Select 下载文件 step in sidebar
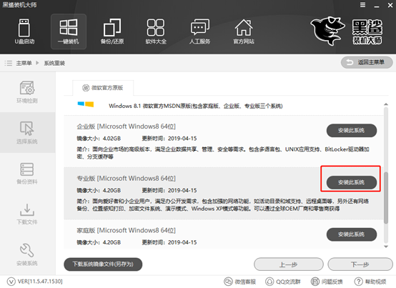 point(27,214)
